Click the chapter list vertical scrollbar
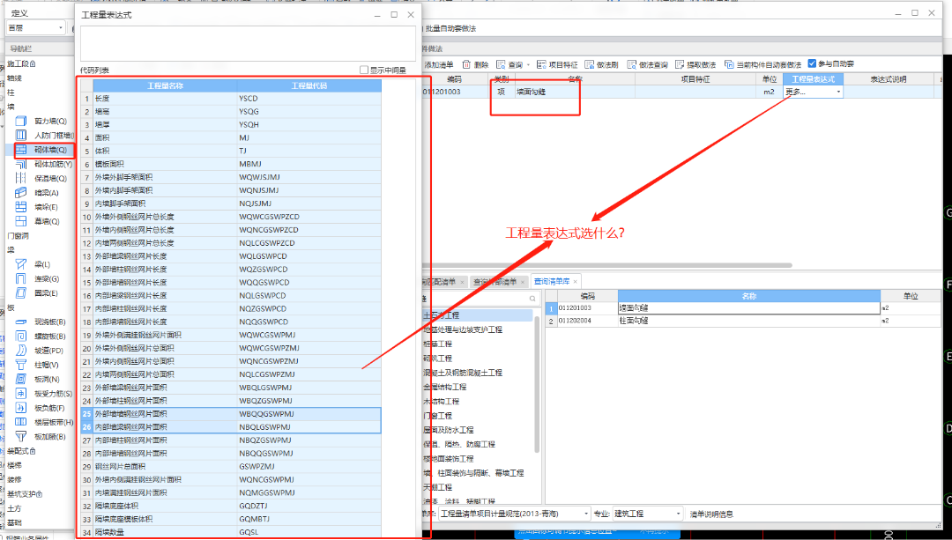952x540 pixels. [537, 385]
